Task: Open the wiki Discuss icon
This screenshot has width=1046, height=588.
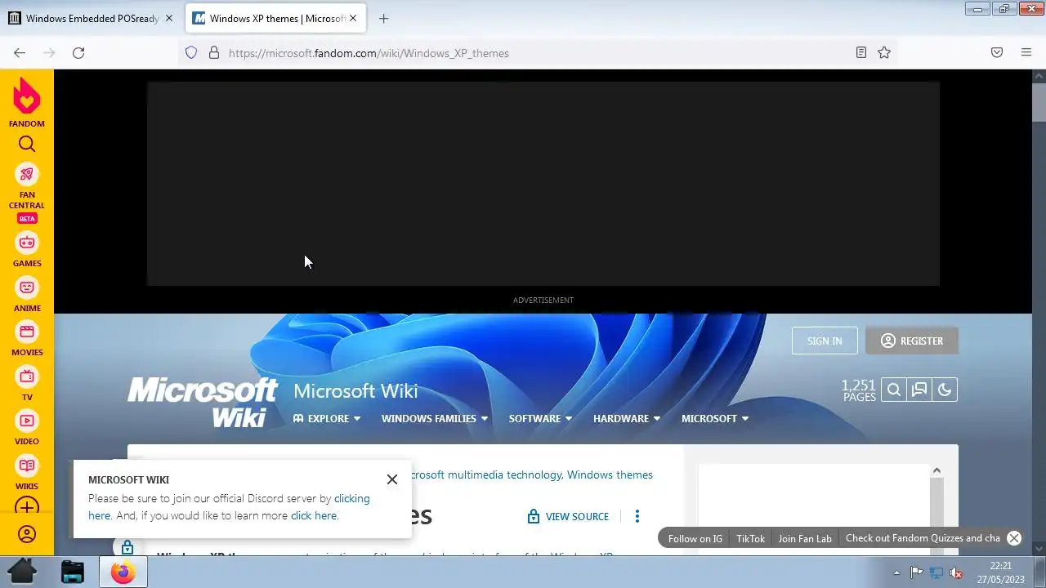Action: (919, 390)
